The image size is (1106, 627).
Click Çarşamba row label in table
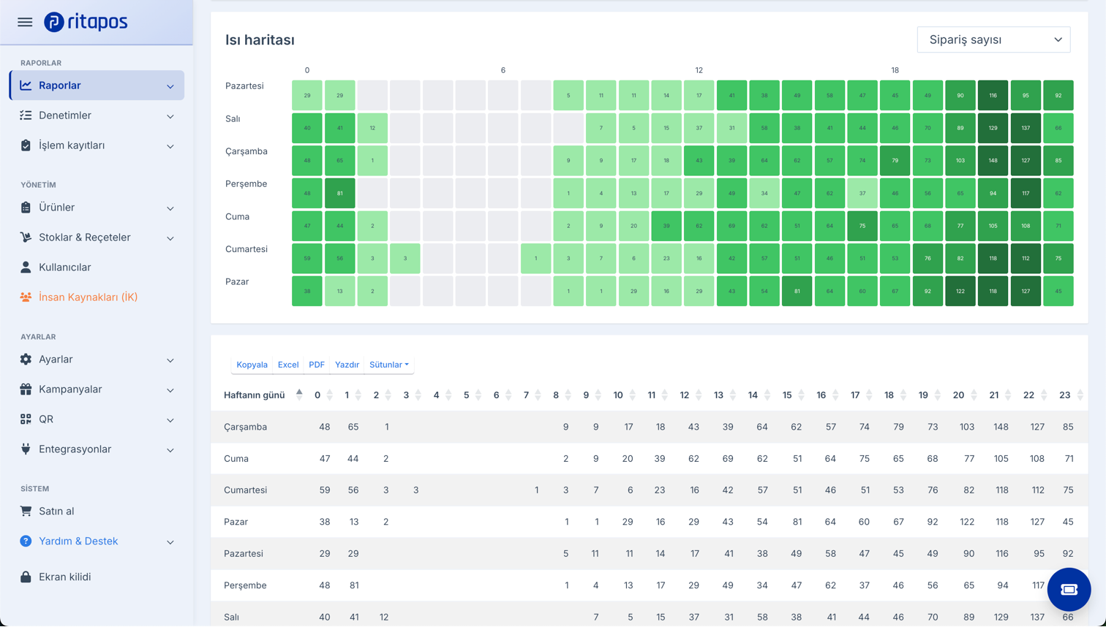[245, 427]
